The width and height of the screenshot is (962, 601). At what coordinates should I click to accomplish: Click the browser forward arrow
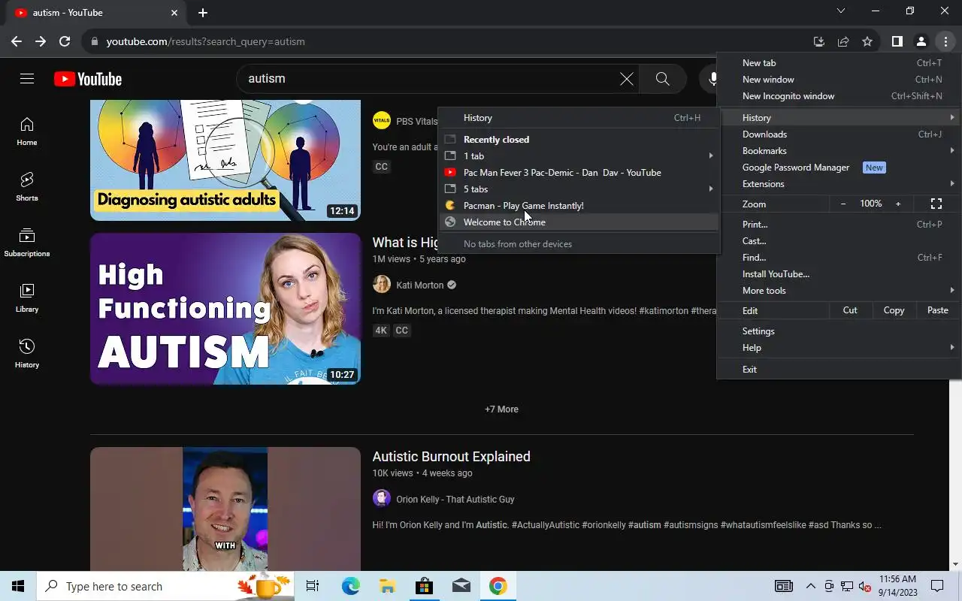point(41,41)
